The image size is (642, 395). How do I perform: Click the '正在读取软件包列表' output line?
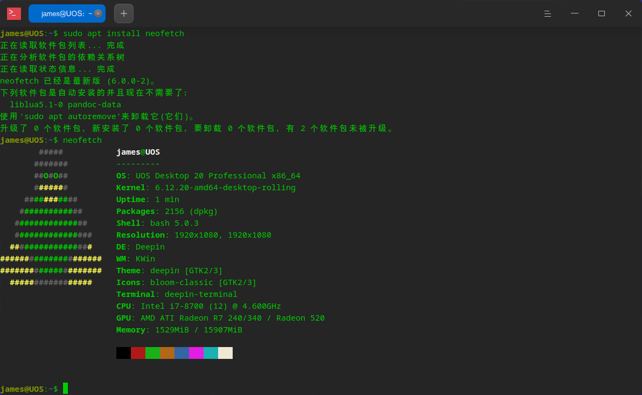point(62,45)
